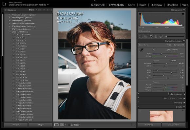Collapse the Histogramm panel
The width and height of the screenshot is (190, 130).
(x=184, y=10)
